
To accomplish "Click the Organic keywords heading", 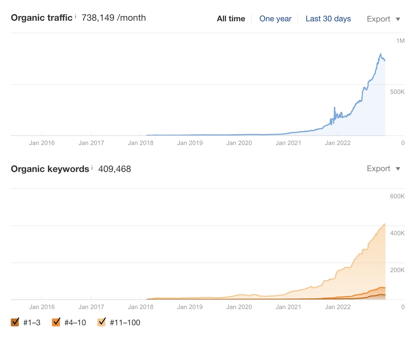I will [50, 169].
